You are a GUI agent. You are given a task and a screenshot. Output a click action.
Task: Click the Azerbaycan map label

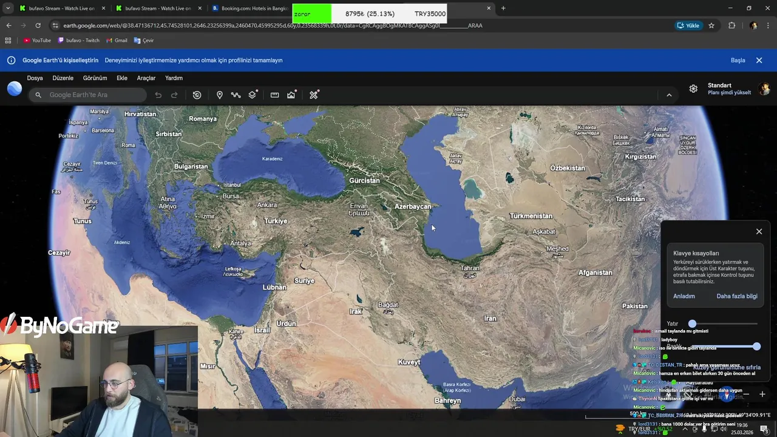(x=413, y=206)
